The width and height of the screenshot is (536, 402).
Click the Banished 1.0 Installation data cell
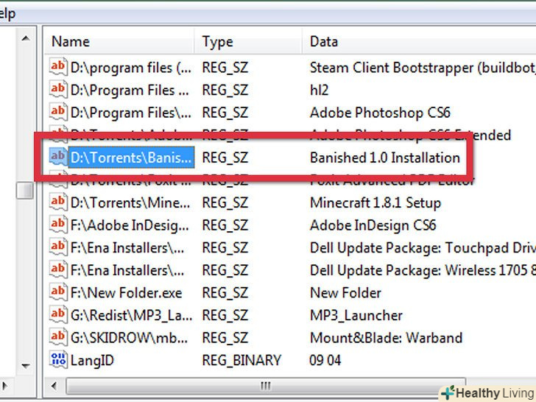click(385, 158)
